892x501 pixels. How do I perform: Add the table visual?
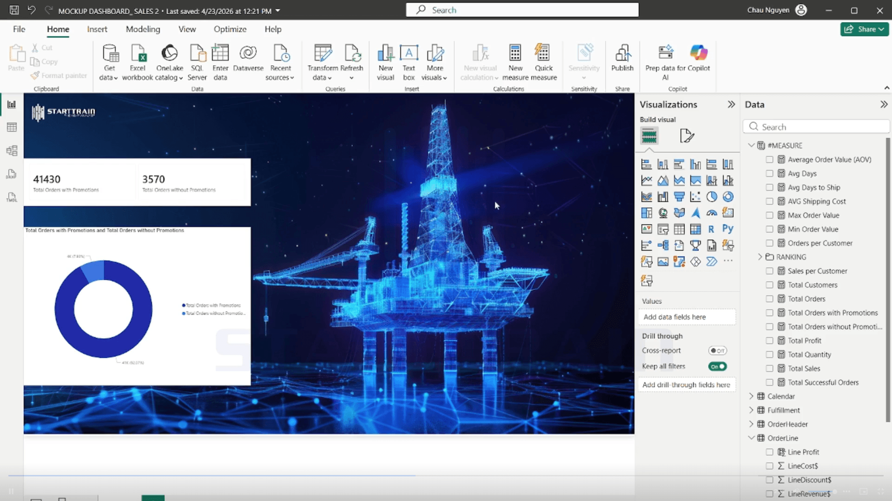coord(679,229)
